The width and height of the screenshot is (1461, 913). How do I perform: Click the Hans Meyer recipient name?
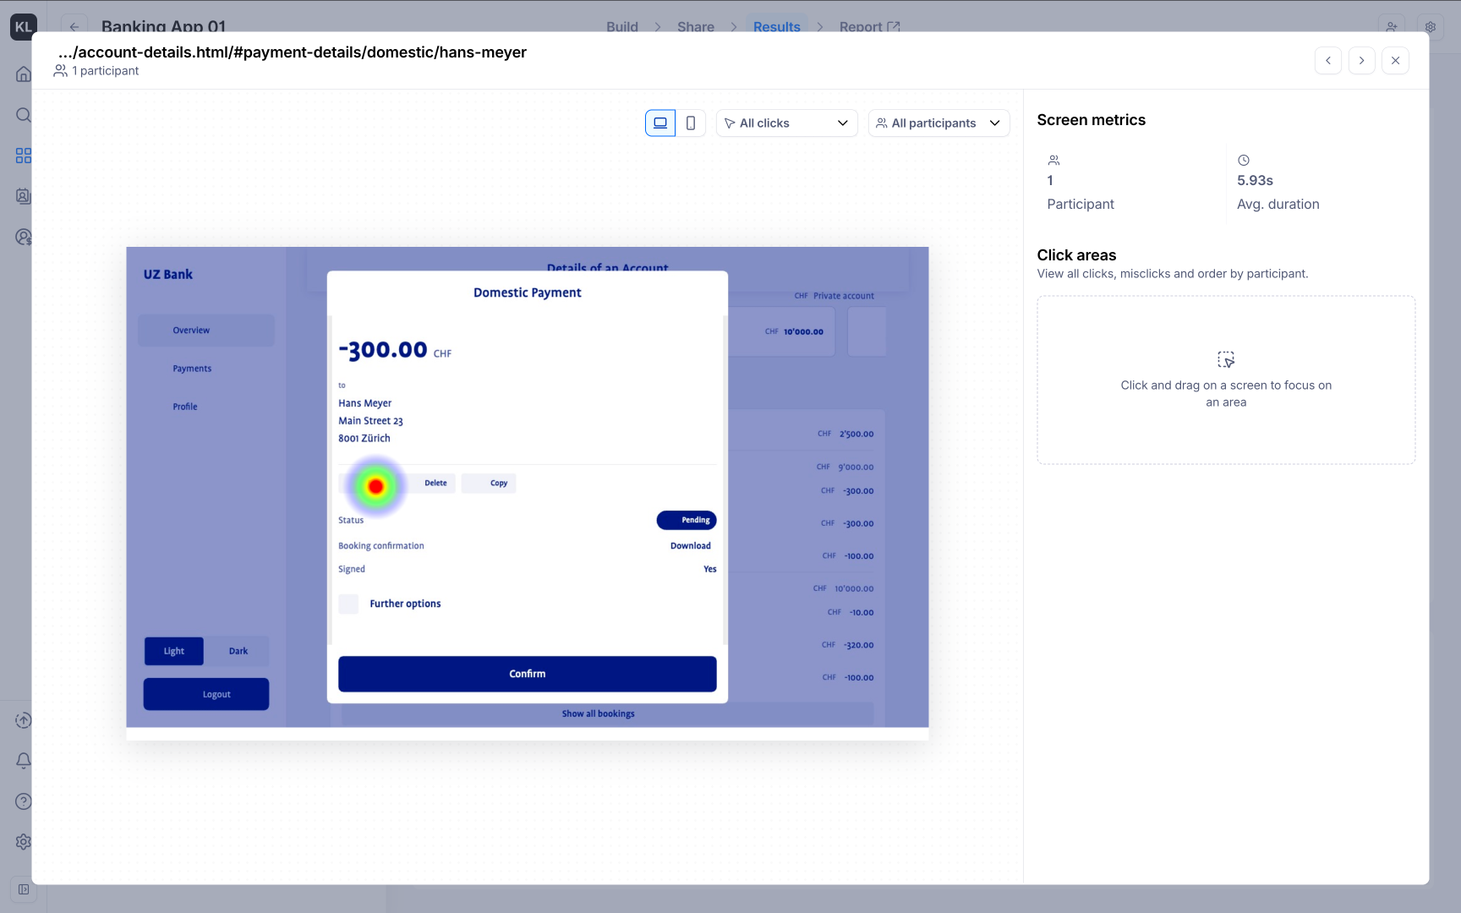click(365, 403)
